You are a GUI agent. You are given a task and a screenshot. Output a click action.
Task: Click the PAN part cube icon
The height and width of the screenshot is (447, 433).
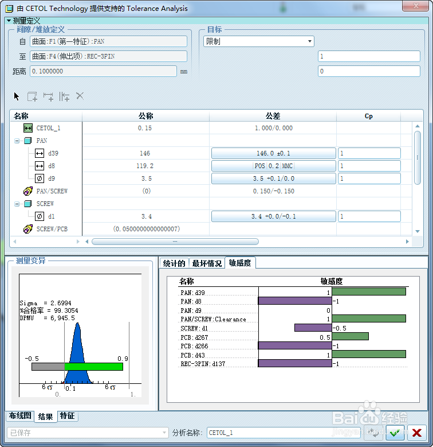(28, 141)
